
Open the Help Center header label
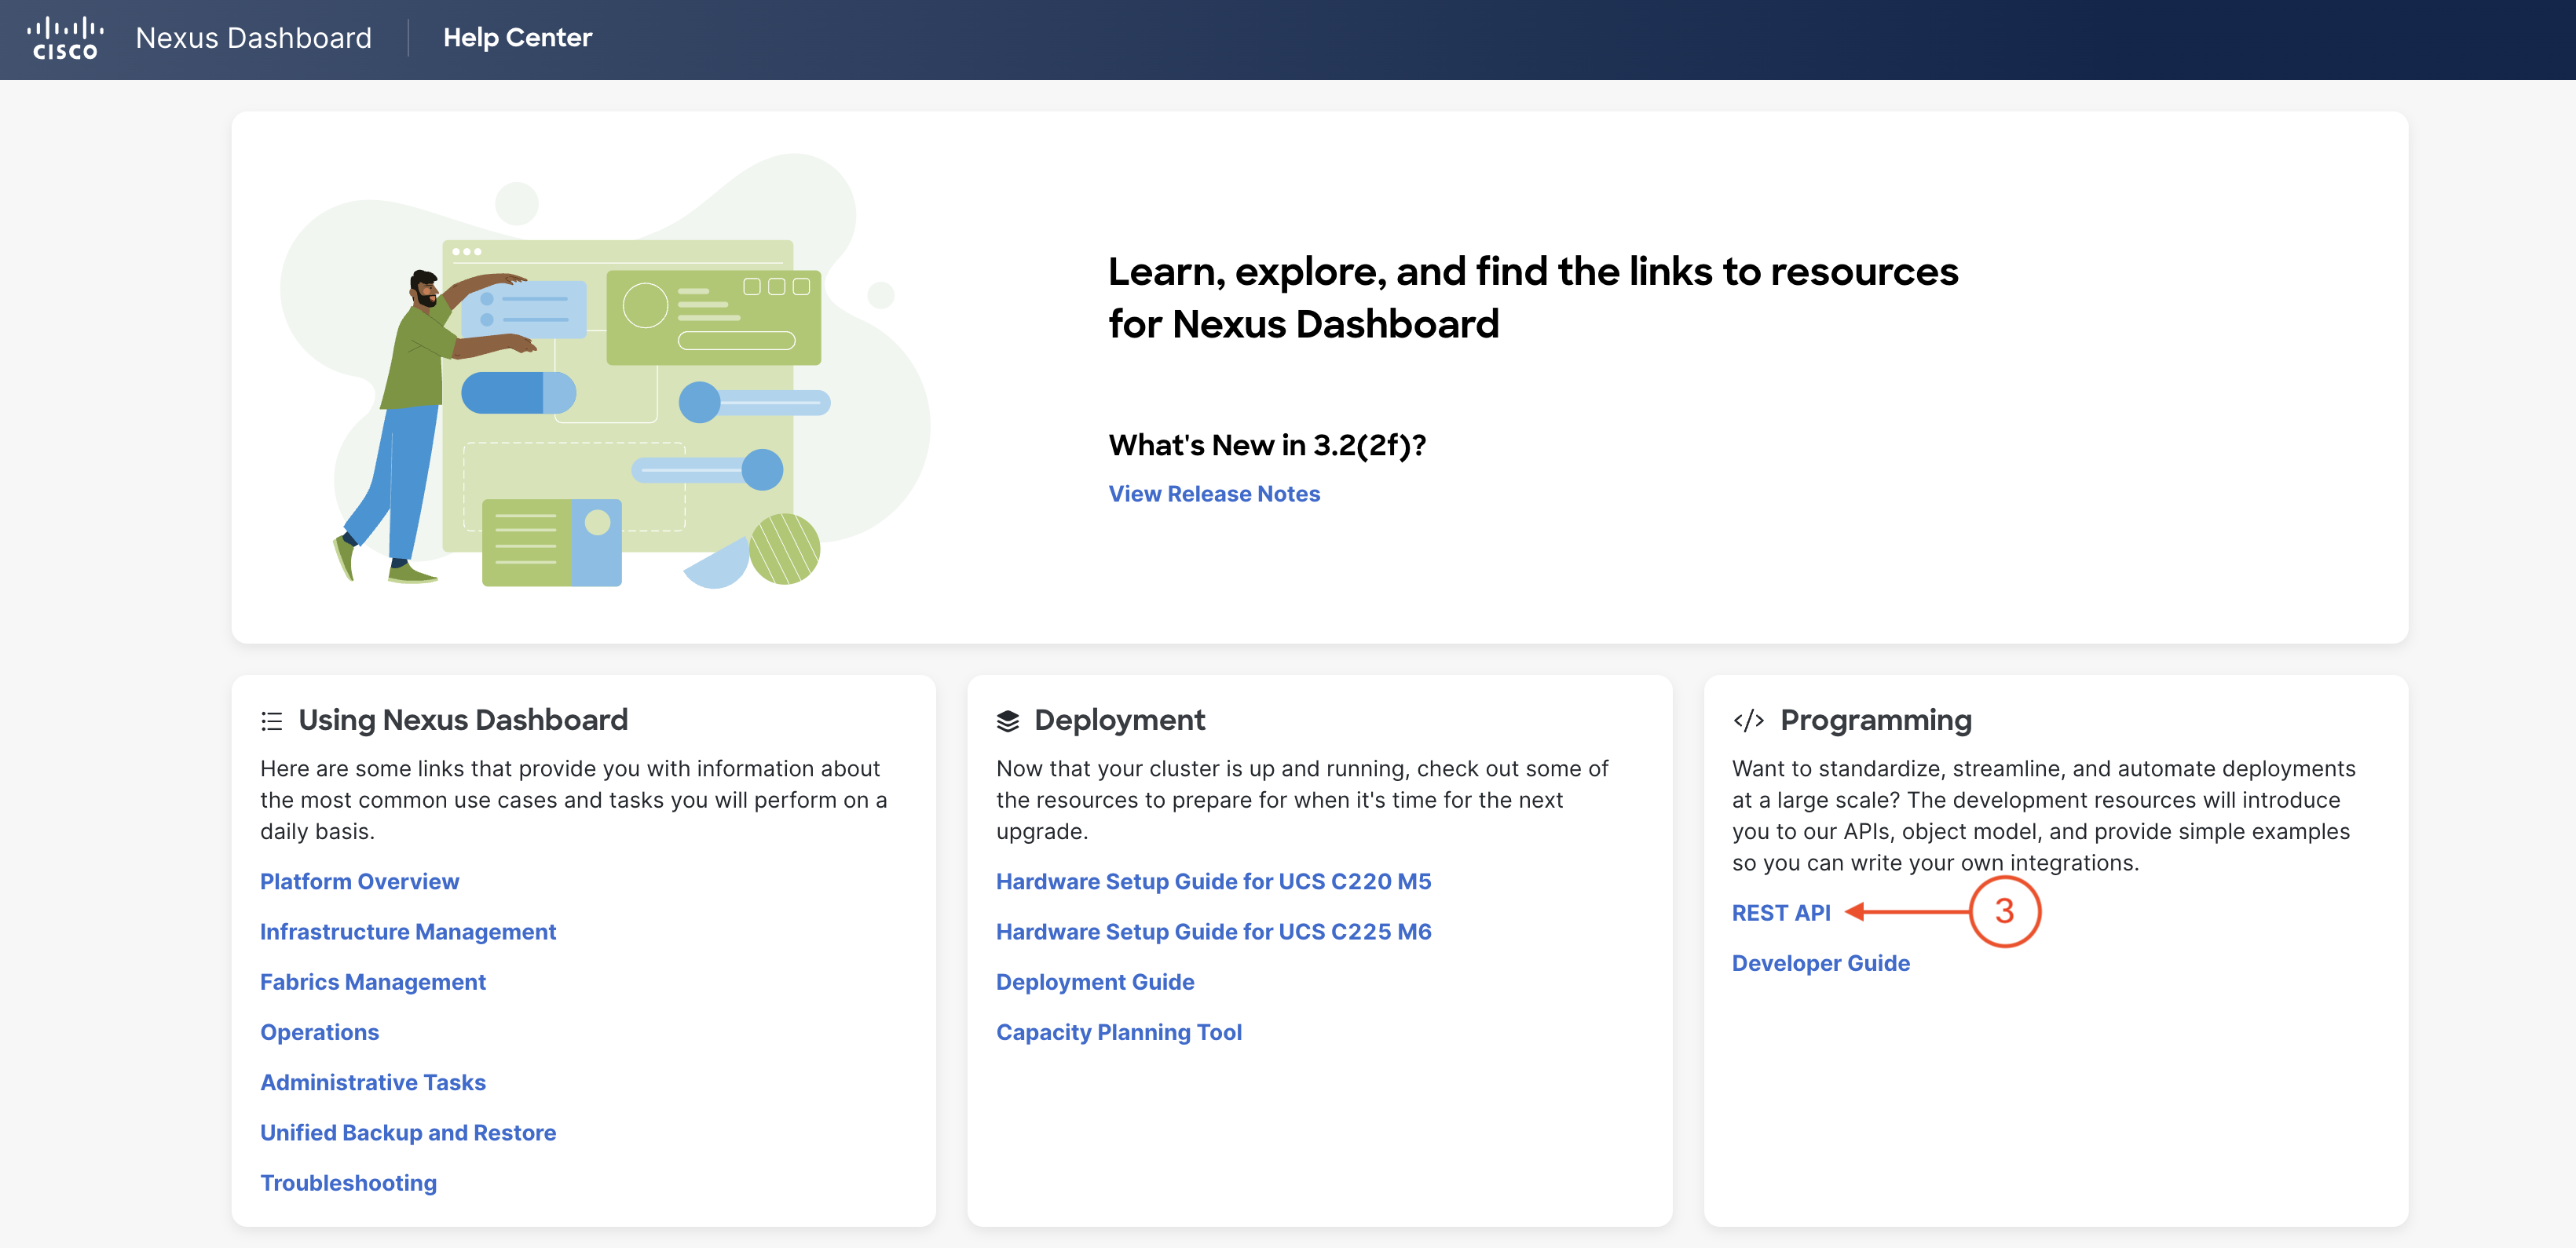click(517, 38)
